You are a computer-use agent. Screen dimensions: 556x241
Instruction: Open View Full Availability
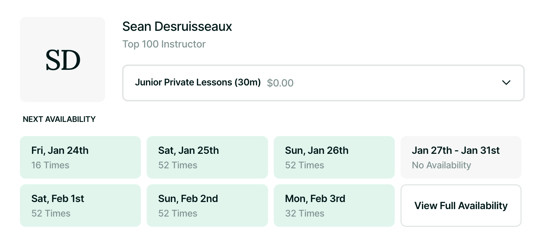[x=461, y=206]
